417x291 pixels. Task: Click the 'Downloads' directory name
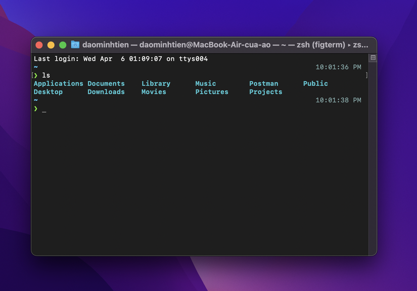106,92
